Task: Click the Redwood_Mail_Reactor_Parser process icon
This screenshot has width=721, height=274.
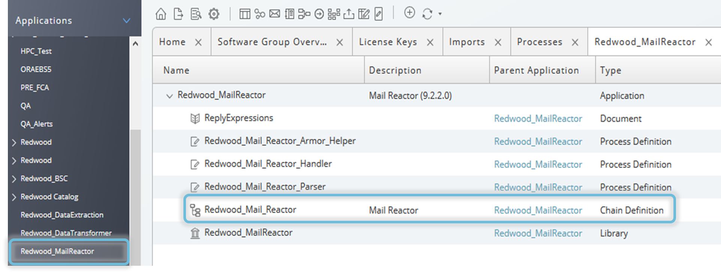Action: click(x=195, y=187)
